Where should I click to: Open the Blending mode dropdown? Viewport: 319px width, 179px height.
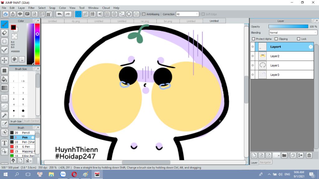(293, 32)
